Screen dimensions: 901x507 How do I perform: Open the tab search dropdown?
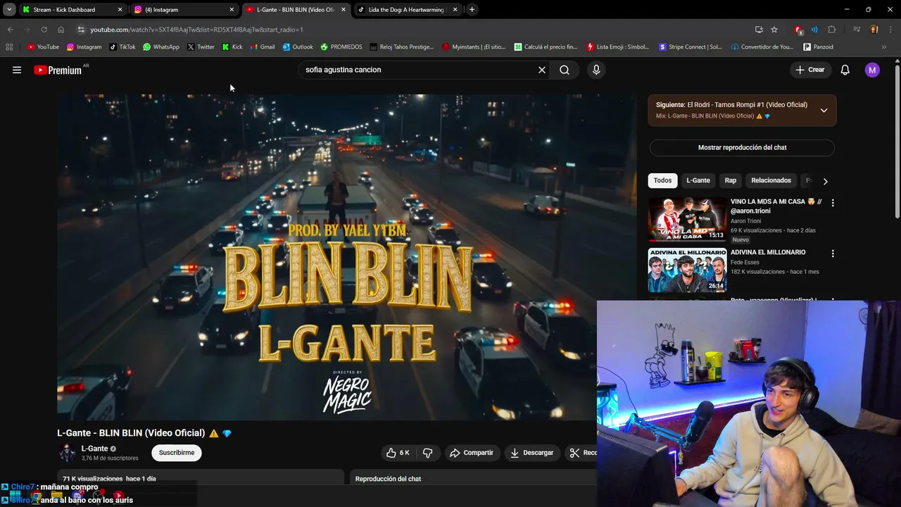8,10
